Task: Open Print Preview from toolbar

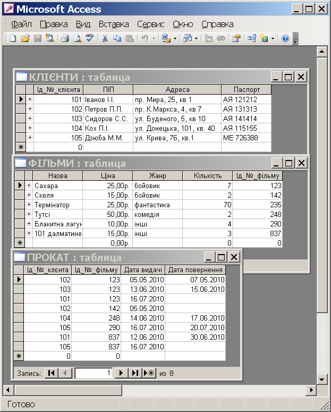Action: pos(77,39)
